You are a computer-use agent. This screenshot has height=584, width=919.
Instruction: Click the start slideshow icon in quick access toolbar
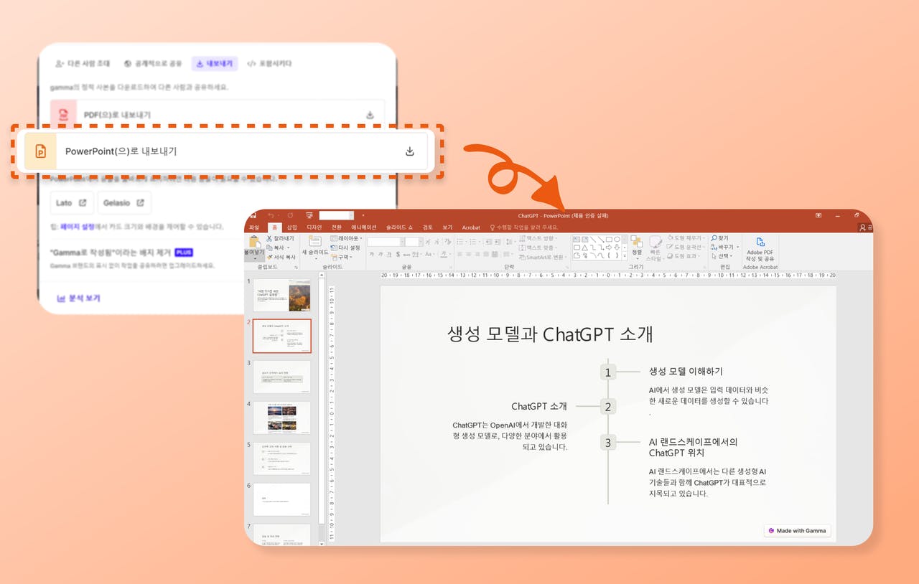tap(309, 215)
